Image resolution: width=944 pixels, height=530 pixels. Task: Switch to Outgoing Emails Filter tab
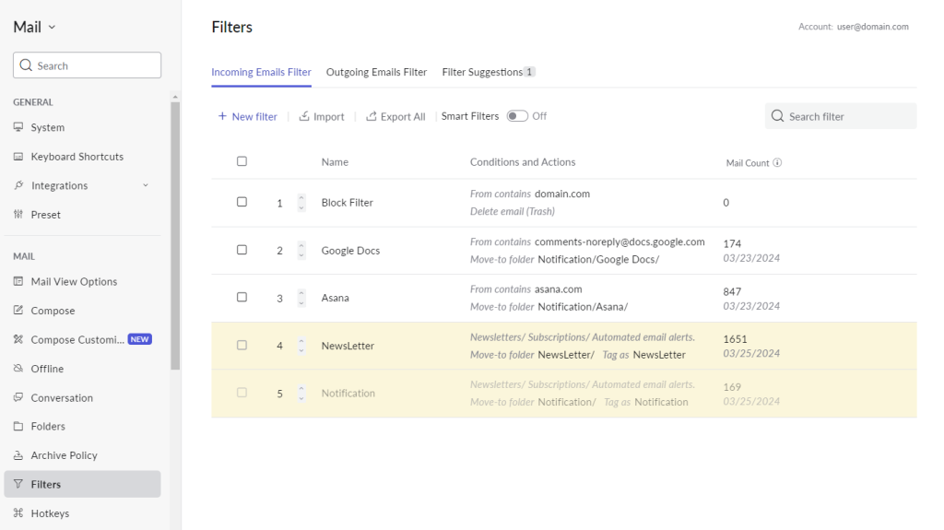[376, 72]
